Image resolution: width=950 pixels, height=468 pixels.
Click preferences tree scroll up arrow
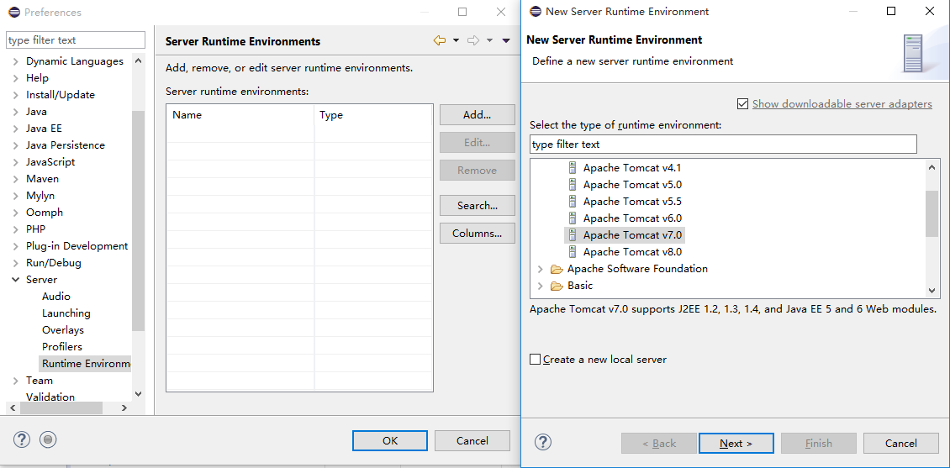138,60
